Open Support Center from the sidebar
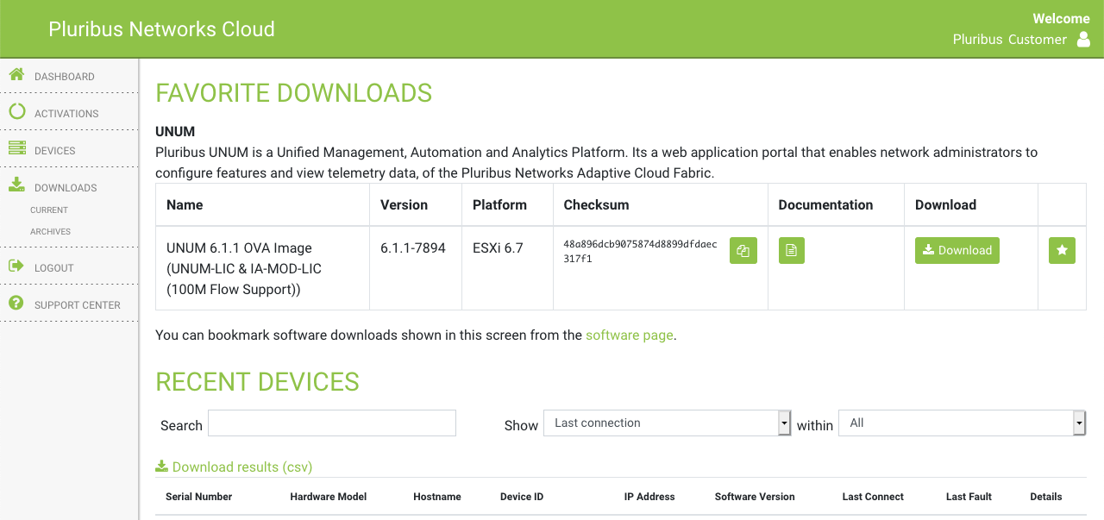1104x520 pixels. click(x=78, y=305)
